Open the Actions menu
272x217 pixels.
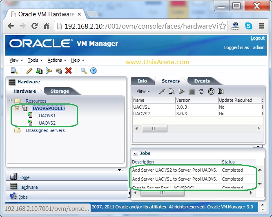coord(57,60)
